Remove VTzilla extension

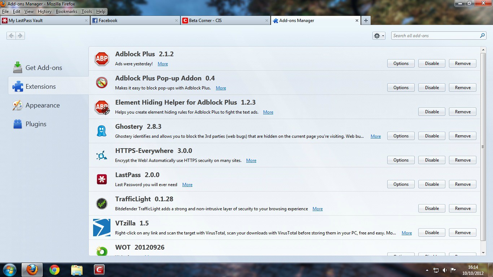[463, 233]
